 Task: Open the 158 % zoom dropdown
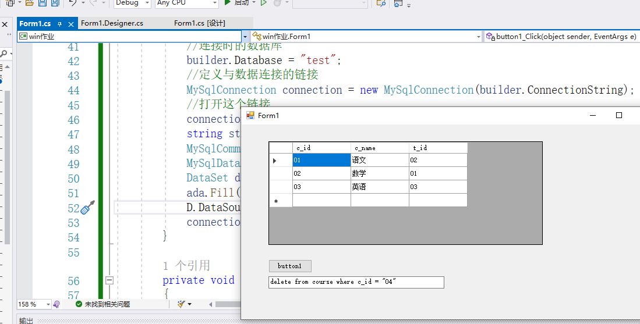34,304
